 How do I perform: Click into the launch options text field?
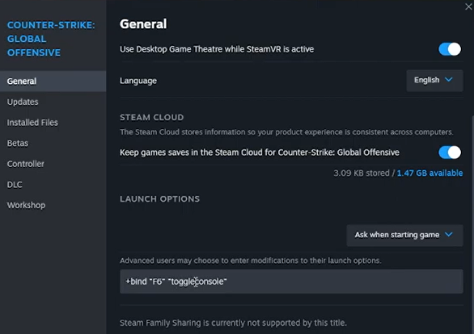pos(291,282)
